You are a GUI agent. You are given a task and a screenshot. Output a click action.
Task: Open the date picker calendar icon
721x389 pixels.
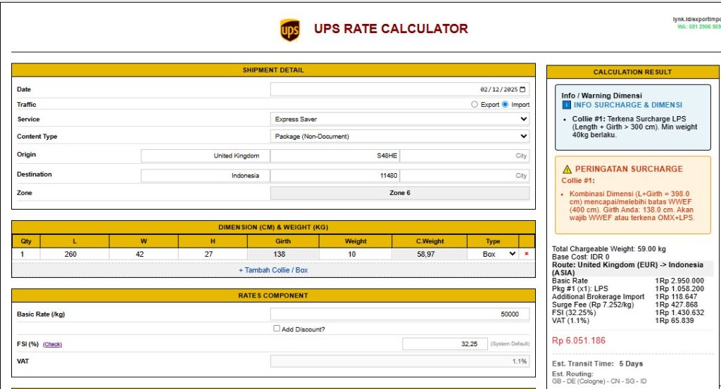tap(522, 89)
